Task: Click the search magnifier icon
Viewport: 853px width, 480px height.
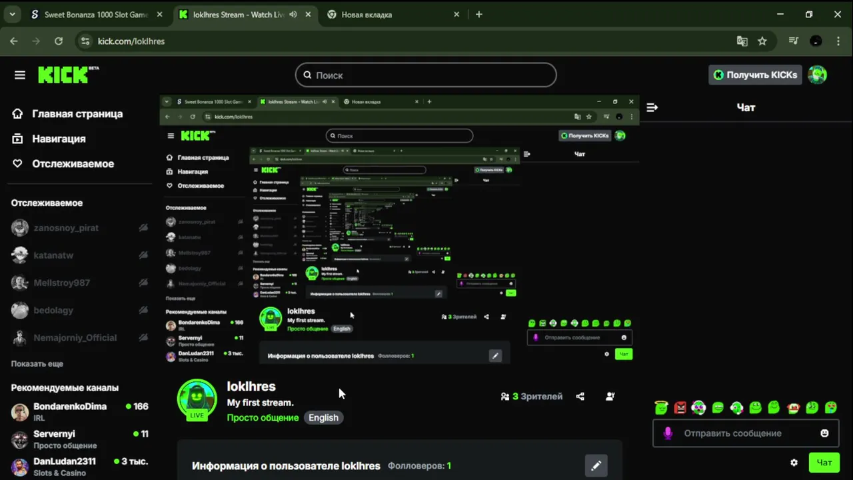Action: click(x=307, y=75)
